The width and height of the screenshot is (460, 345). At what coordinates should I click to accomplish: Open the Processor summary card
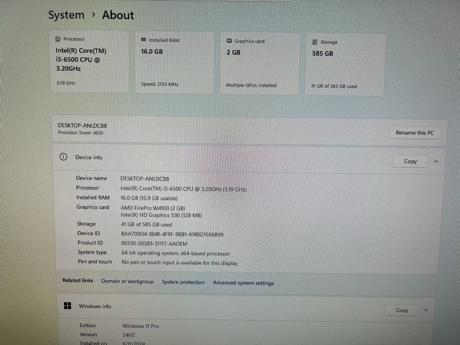pyautogui.click(x=90, y=61)
